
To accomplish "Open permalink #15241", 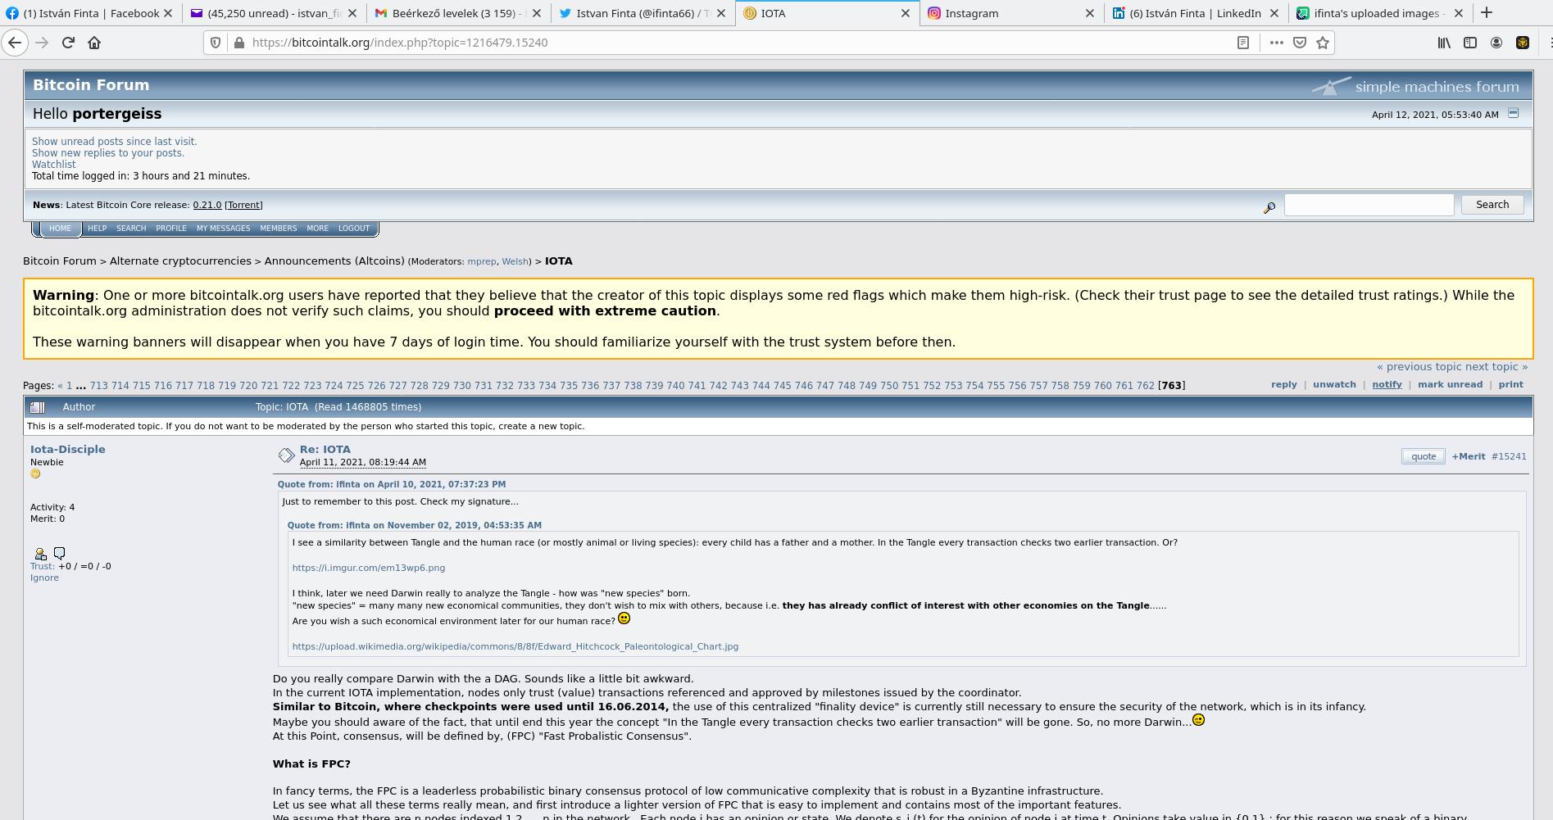I will 1509,456.
